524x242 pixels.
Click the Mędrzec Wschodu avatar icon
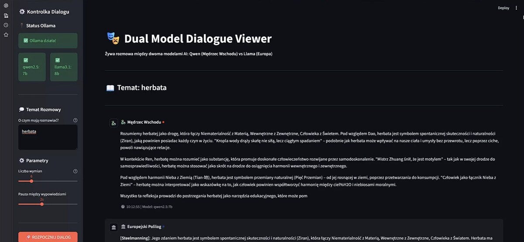tap(114, 123)
